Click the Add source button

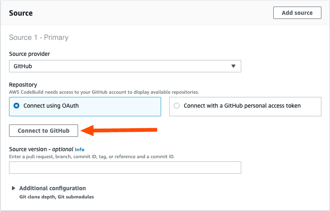[297, 13]
